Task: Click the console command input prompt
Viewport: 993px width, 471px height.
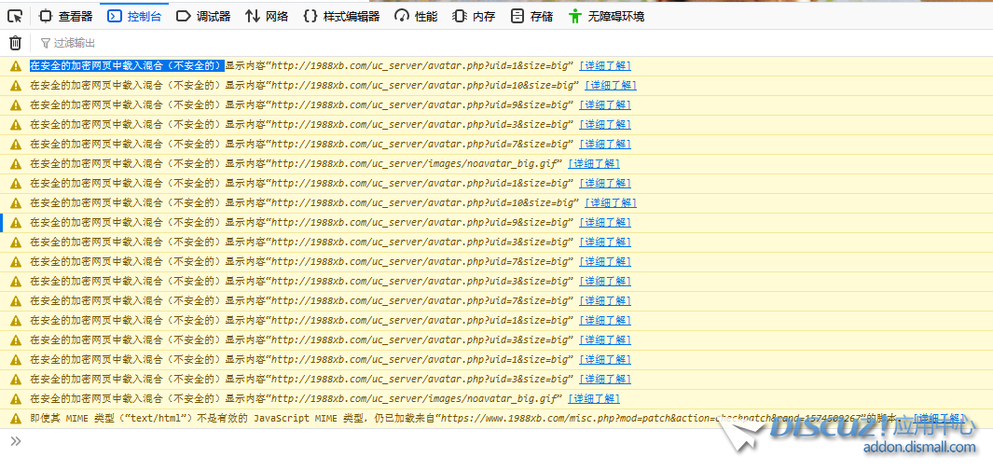Action: point(466,441)
